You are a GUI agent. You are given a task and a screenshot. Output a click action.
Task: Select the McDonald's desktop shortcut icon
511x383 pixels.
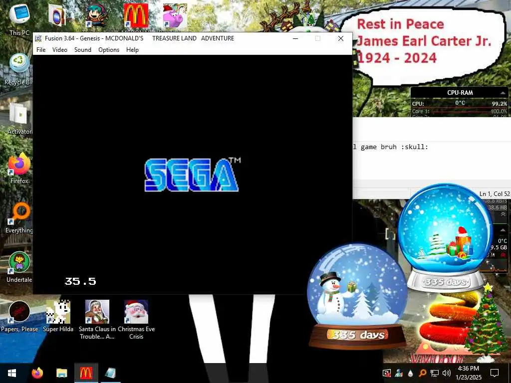tap(136, 15)
